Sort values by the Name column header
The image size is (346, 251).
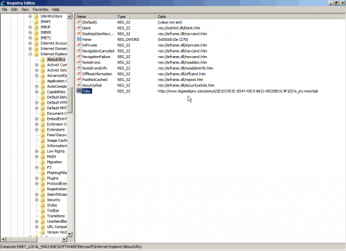95,17
